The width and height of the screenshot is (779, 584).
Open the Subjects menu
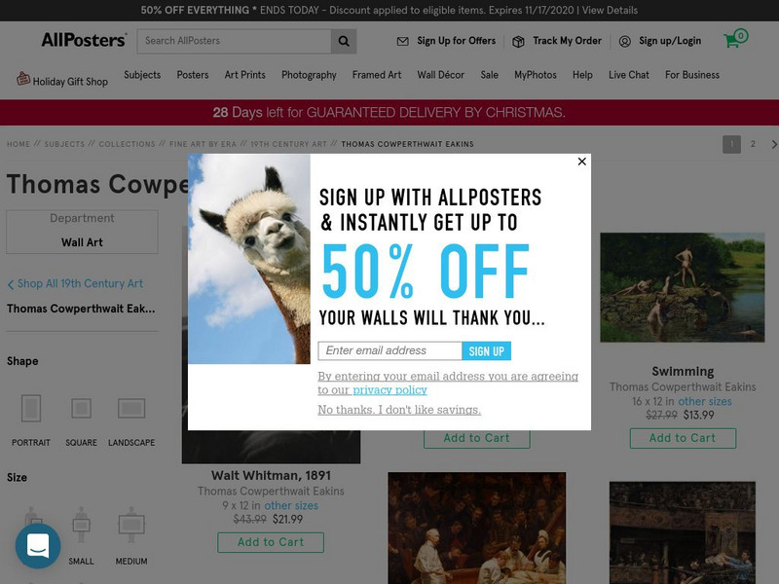(x=142, y=75)
